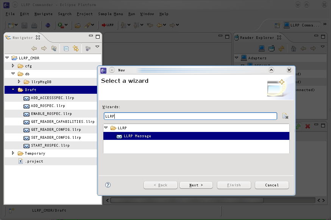Viewport: 331px width, 220px height.
Task: Click Navigator toolbar Forward arrow
Action: coord(44,48)
